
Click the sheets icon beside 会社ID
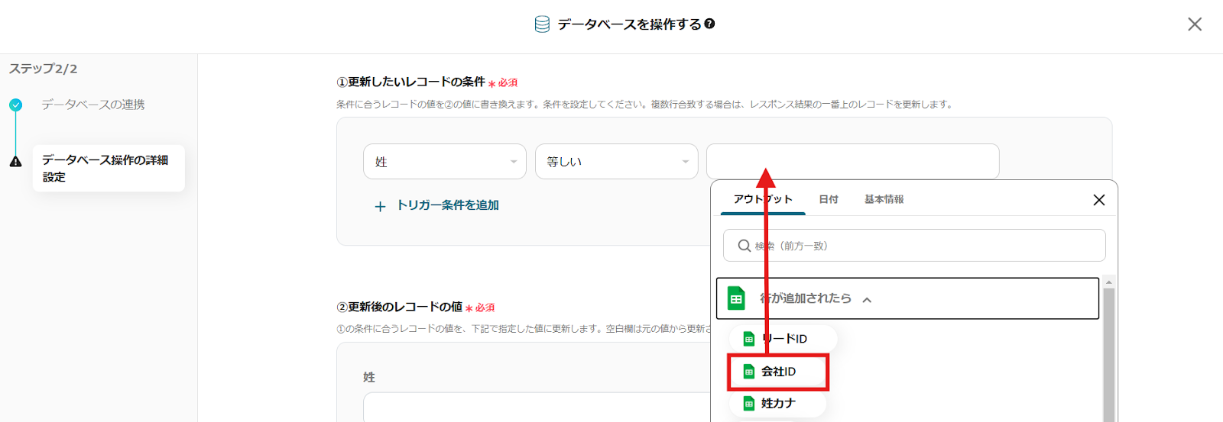click(x=749, y=372)
